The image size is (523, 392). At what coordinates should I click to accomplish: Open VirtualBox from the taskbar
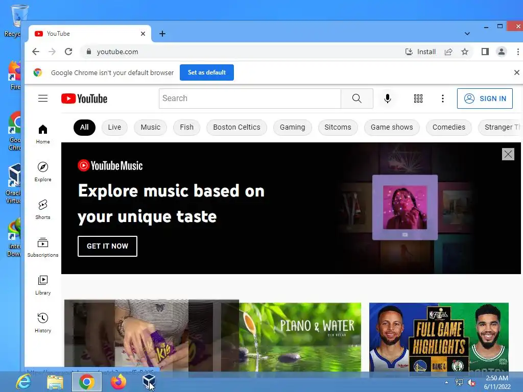coord(149,382)
